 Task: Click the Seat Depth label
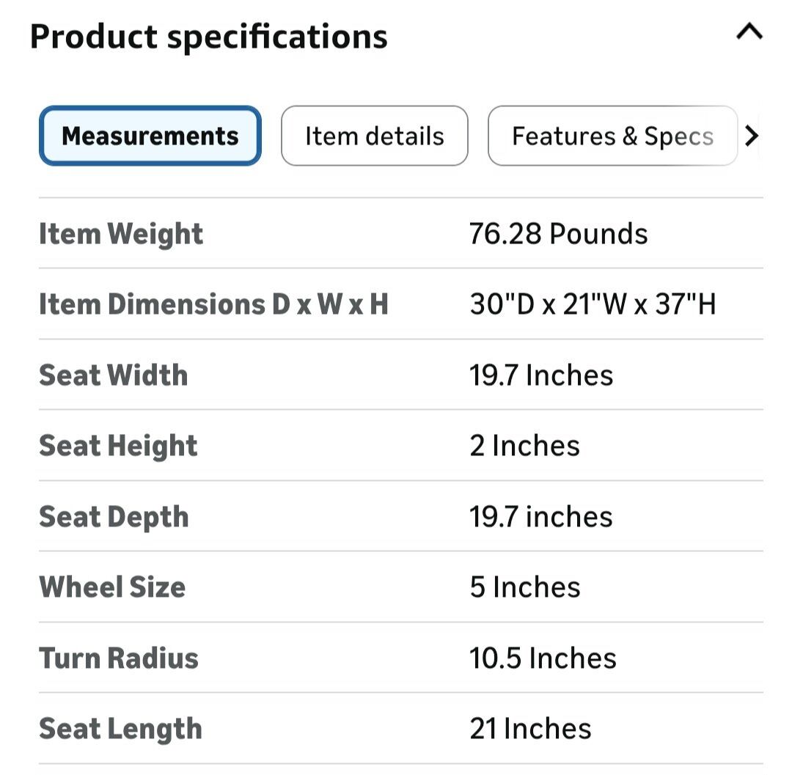(x=114, y=517)
